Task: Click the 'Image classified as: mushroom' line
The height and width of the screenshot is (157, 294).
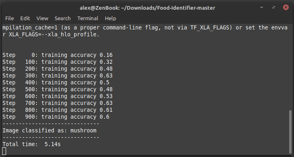Action: [x=49, y=130]
